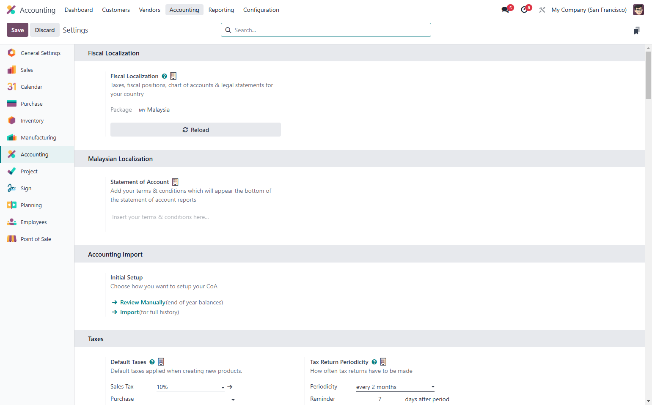
Task: Open Sign settings in sidebar
Action: [x=37, y=188]
